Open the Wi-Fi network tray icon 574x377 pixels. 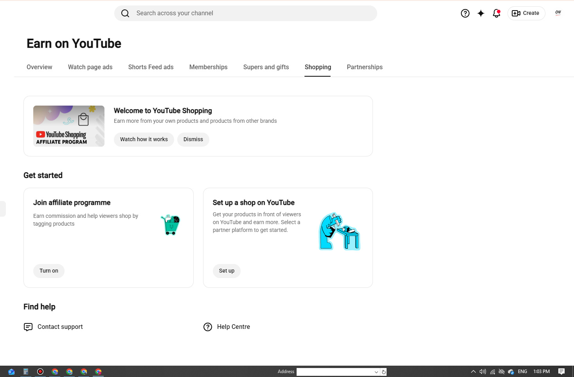(x=493, y=372)
